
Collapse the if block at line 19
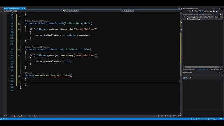(x=19, y=29)
